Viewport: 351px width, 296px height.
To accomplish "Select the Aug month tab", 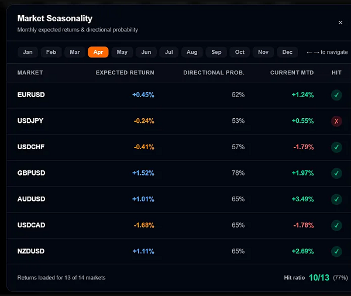I will tap(192, 52).
